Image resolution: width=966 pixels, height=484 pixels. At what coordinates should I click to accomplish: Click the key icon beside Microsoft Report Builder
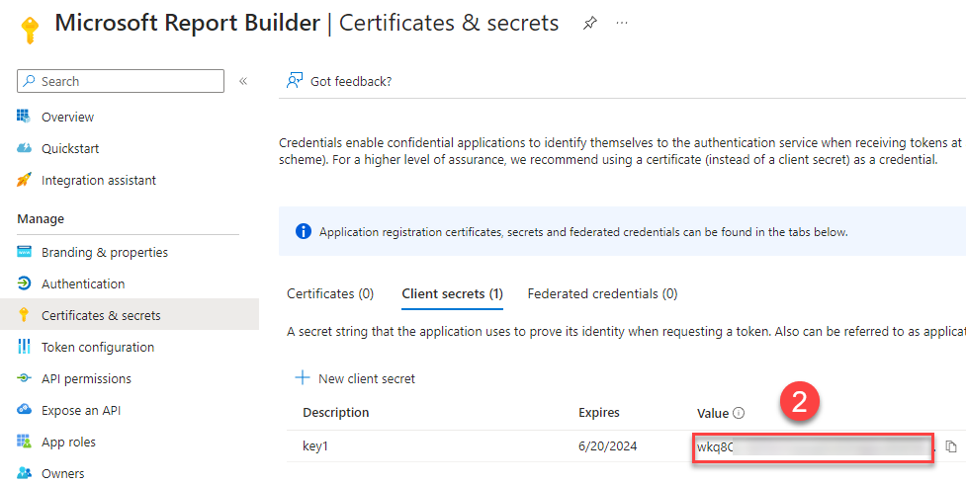pyautogui.click(x=30, y=31)
